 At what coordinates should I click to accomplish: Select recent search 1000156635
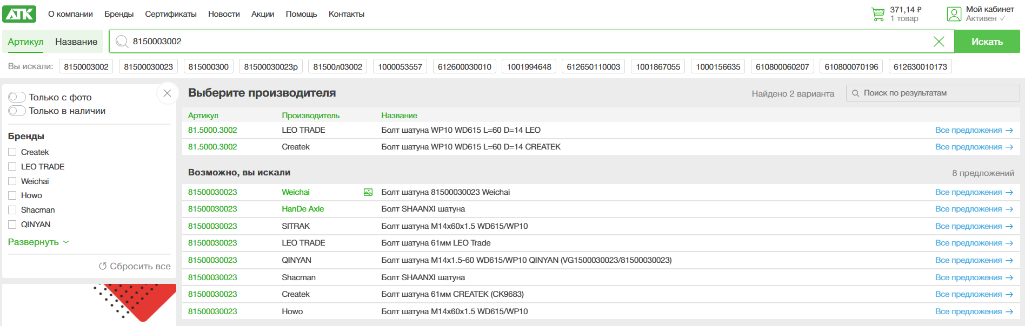tap(718, 67)
